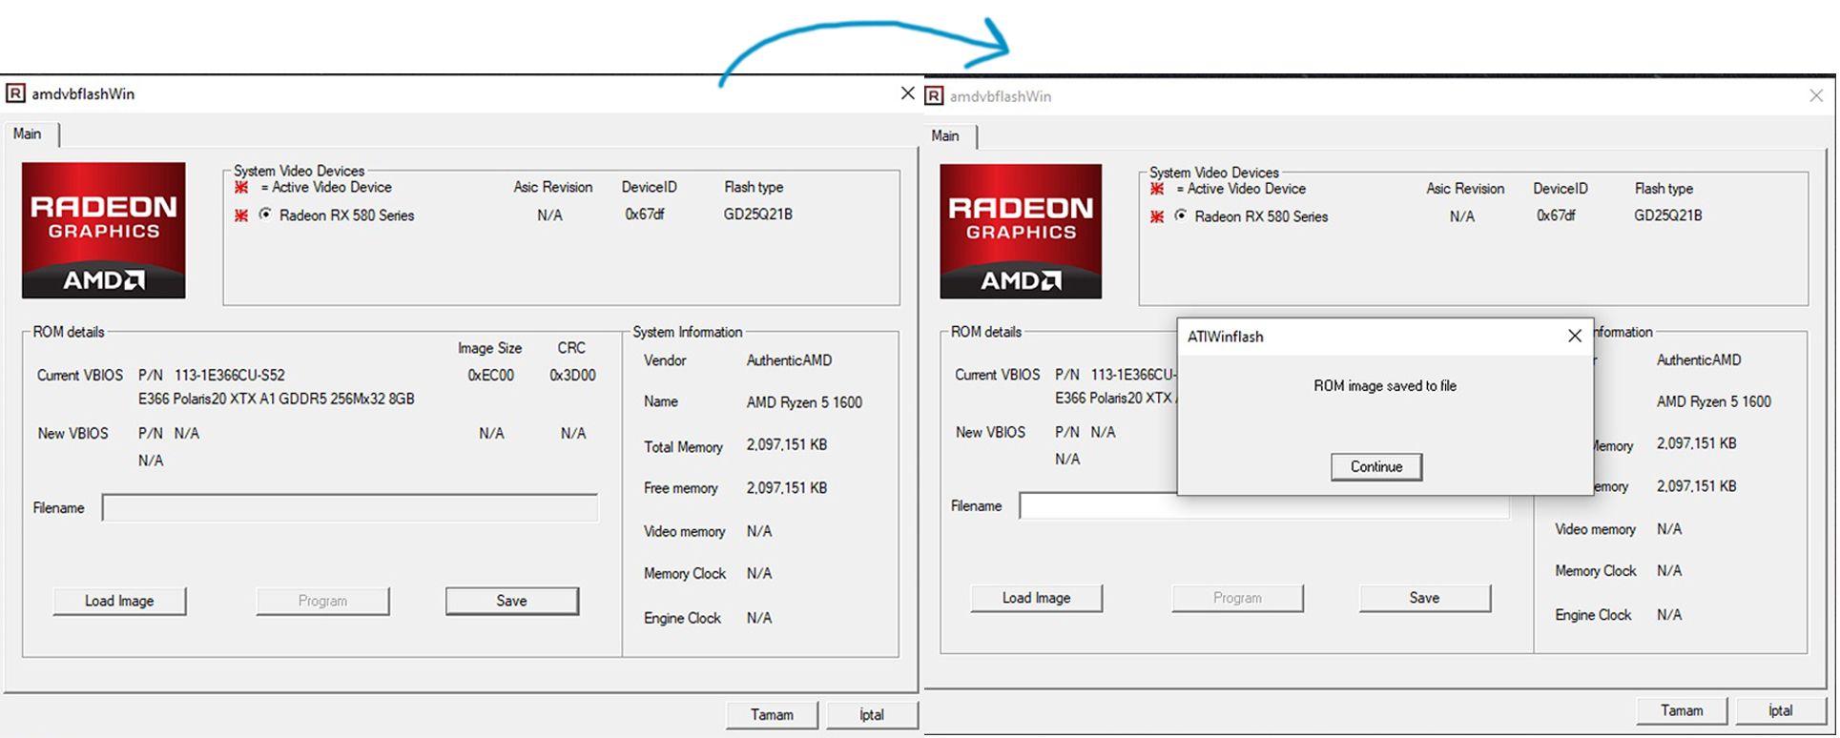Click the Asic Revision N/A value, left window
Viewport: 1840px width, 738px height.
tap(549, 215)
